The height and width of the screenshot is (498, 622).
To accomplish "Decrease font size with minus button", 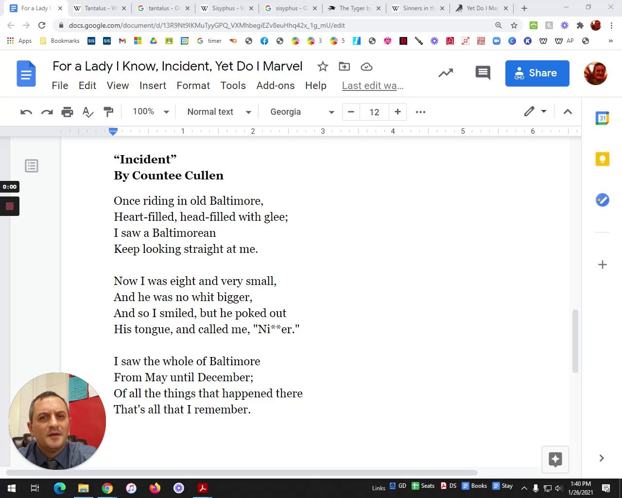I will pyautogui.click(x=351, y=112).
